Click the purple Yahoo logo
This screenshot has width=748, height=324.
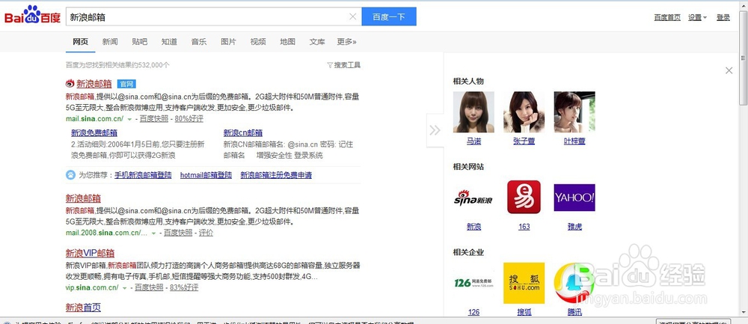tap(574, 198)
